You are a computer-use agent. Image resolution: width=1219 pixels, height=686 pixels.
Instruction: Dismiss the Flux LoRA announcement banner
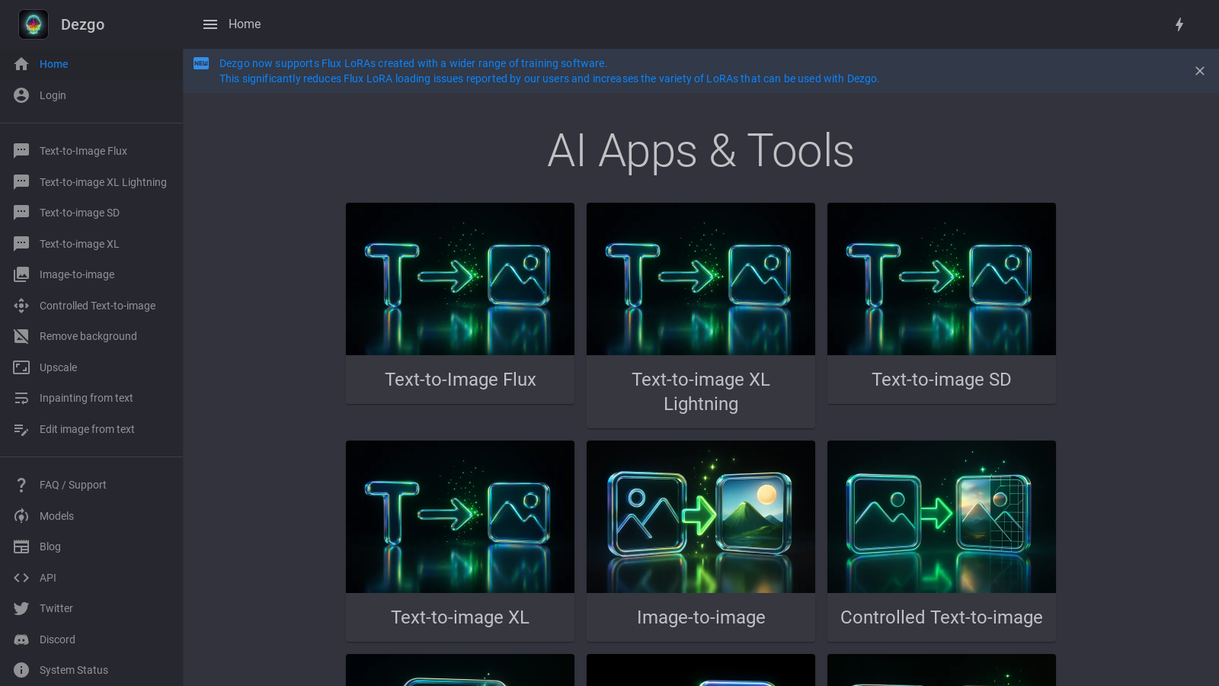[x=1200, y=71]
